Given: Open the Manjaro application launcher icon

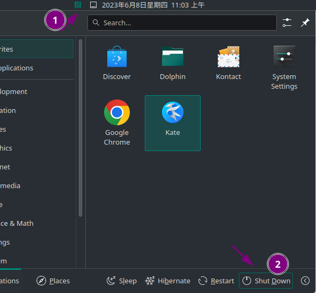Looking at the screenshot, I should click(78, 5).
